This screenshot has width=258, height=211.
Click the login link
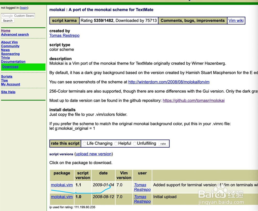tap(24, 8)
